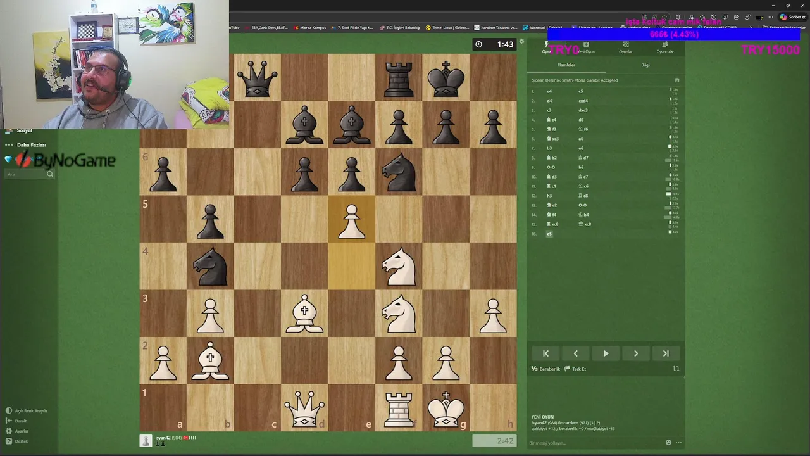
Task: Resign the game with Terk Et
Action: pos(575,369)
